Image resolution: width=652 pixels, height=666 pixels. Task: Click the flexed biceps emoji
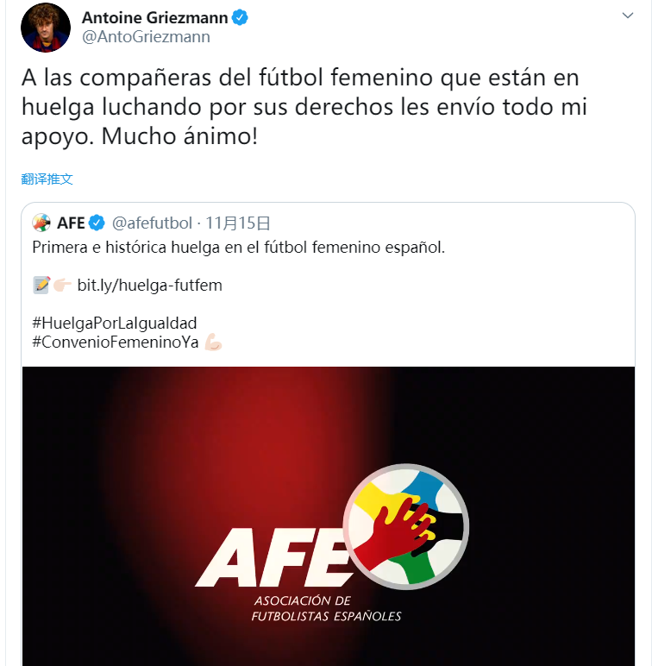point(213,342)
